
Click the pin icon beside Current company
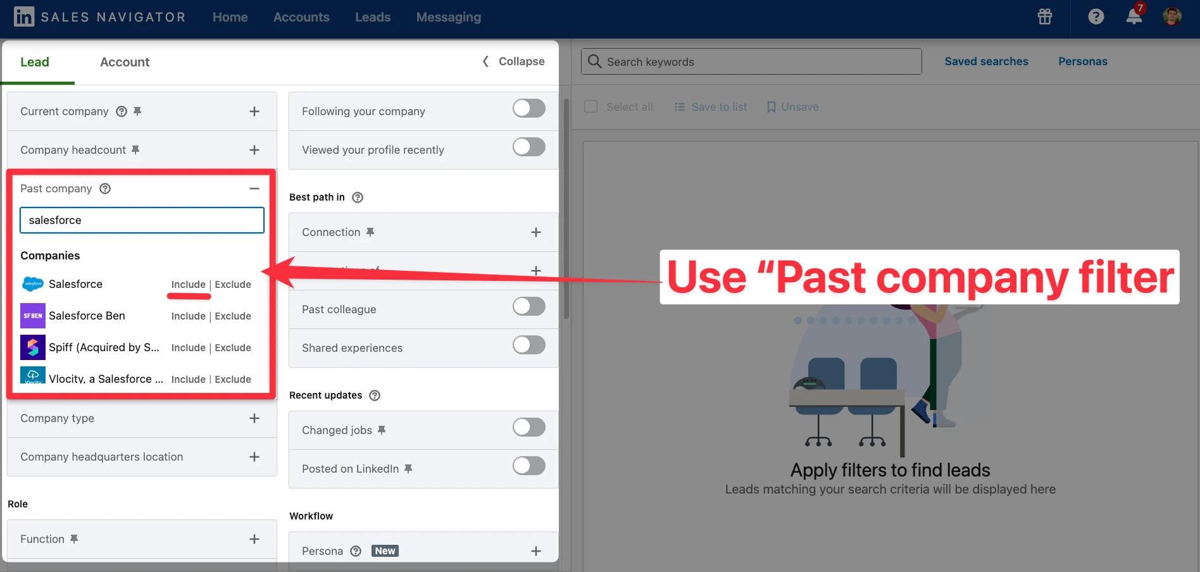137,111
